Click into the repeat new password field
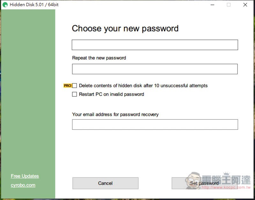The width and height of the screenshot is (255, 200). pyautogui.click(x=155, y=69)
